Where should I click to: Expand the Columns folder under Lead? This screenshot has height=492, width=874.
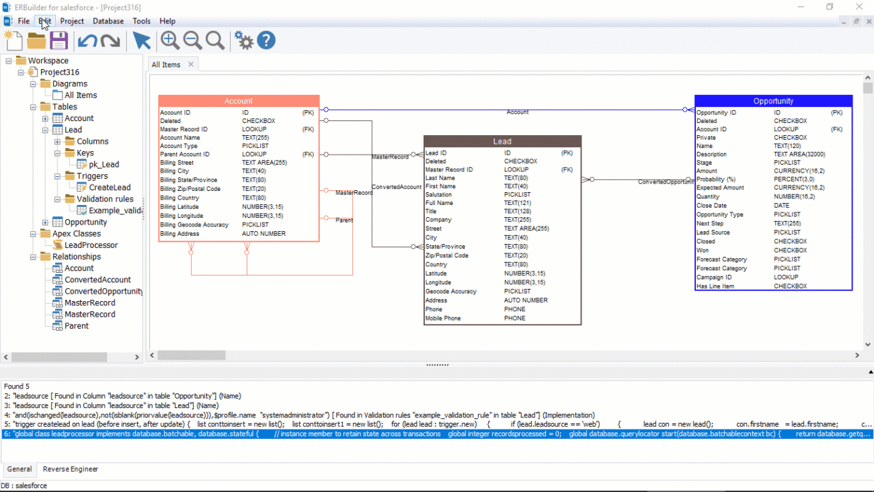57,141
